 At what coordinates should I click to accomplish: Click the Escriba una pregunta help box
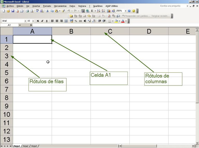click(x=173, y=6)
